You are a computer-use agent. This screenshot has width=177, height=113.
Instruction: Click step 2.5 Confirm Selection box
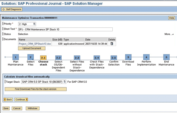[x=114, y=58]
